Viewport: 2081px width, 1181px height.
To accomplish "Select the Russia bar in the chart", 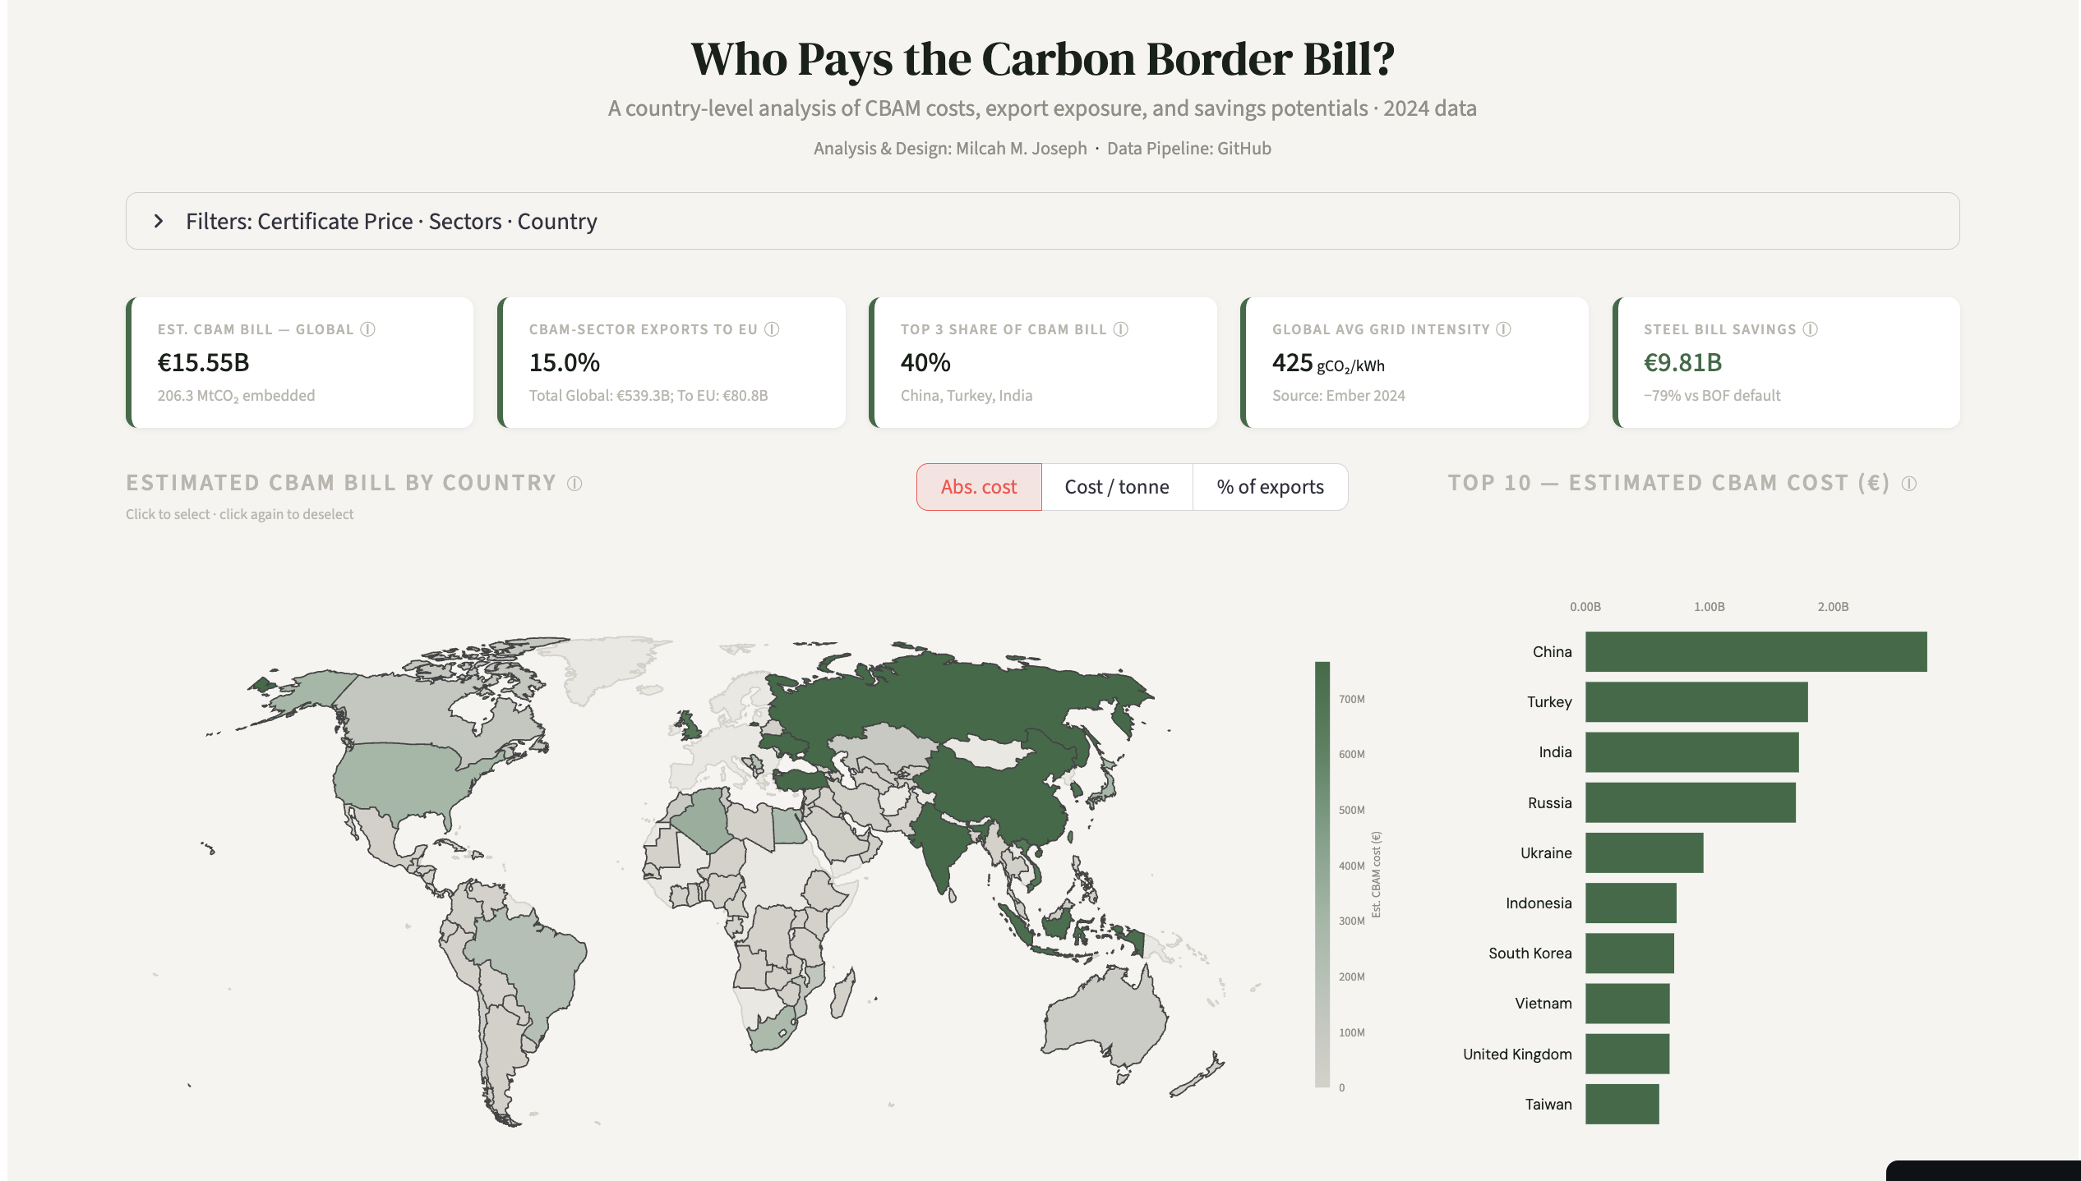I will tap(1691, 802).
